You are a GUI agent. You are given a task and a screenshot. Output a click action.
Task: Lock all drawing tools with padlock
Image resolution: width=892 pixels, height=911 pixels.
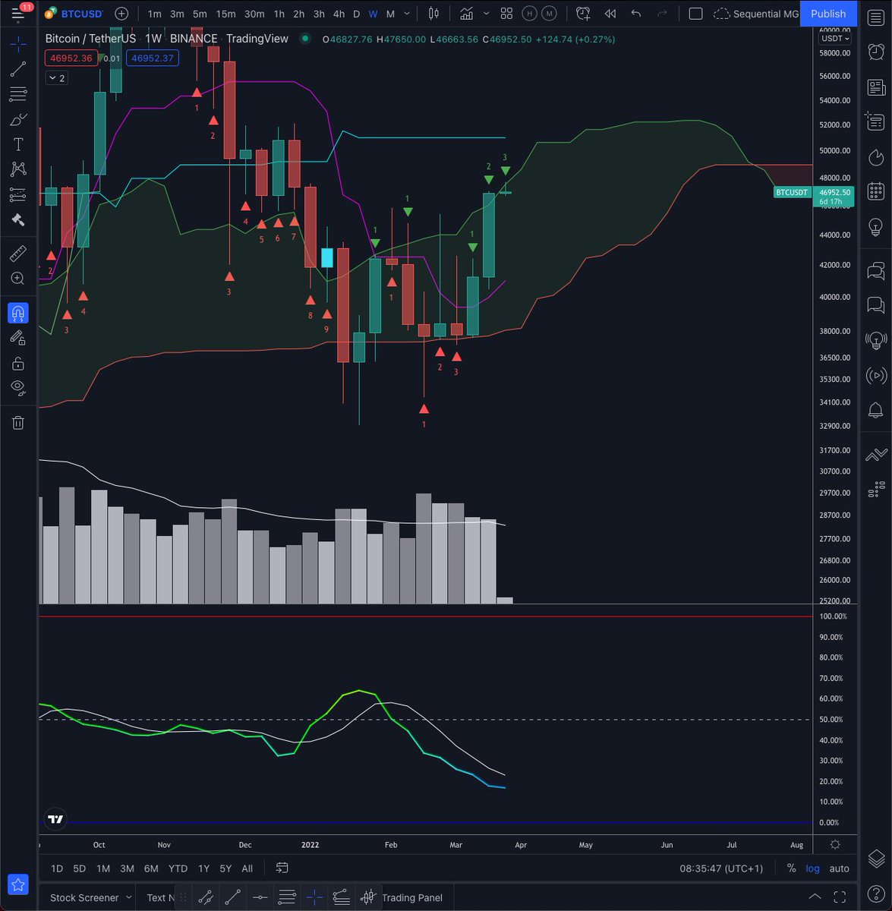tap(18, 364)
